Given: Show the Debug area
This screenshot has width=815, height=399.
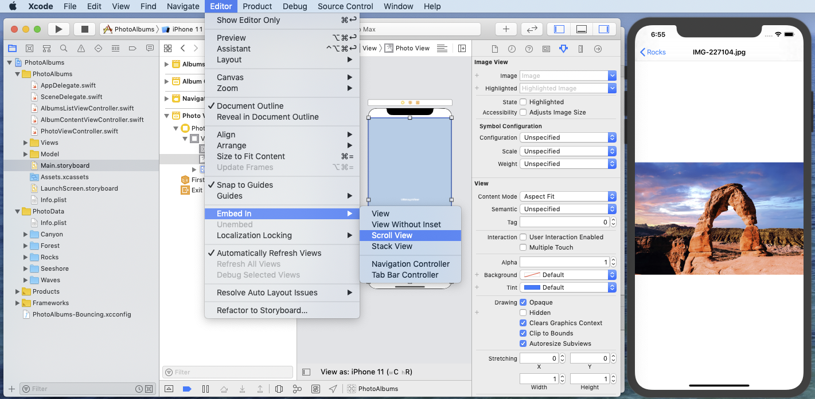Looking at the screenshot, I should pos(581,29).
